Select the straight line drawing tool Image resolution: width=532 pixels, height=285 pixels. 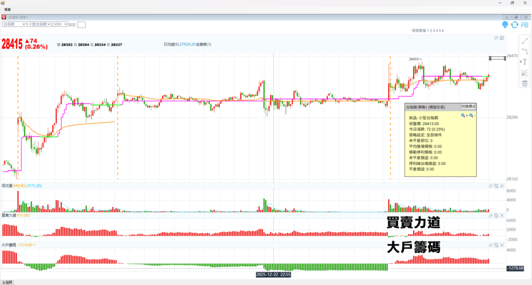pos(525,40)
